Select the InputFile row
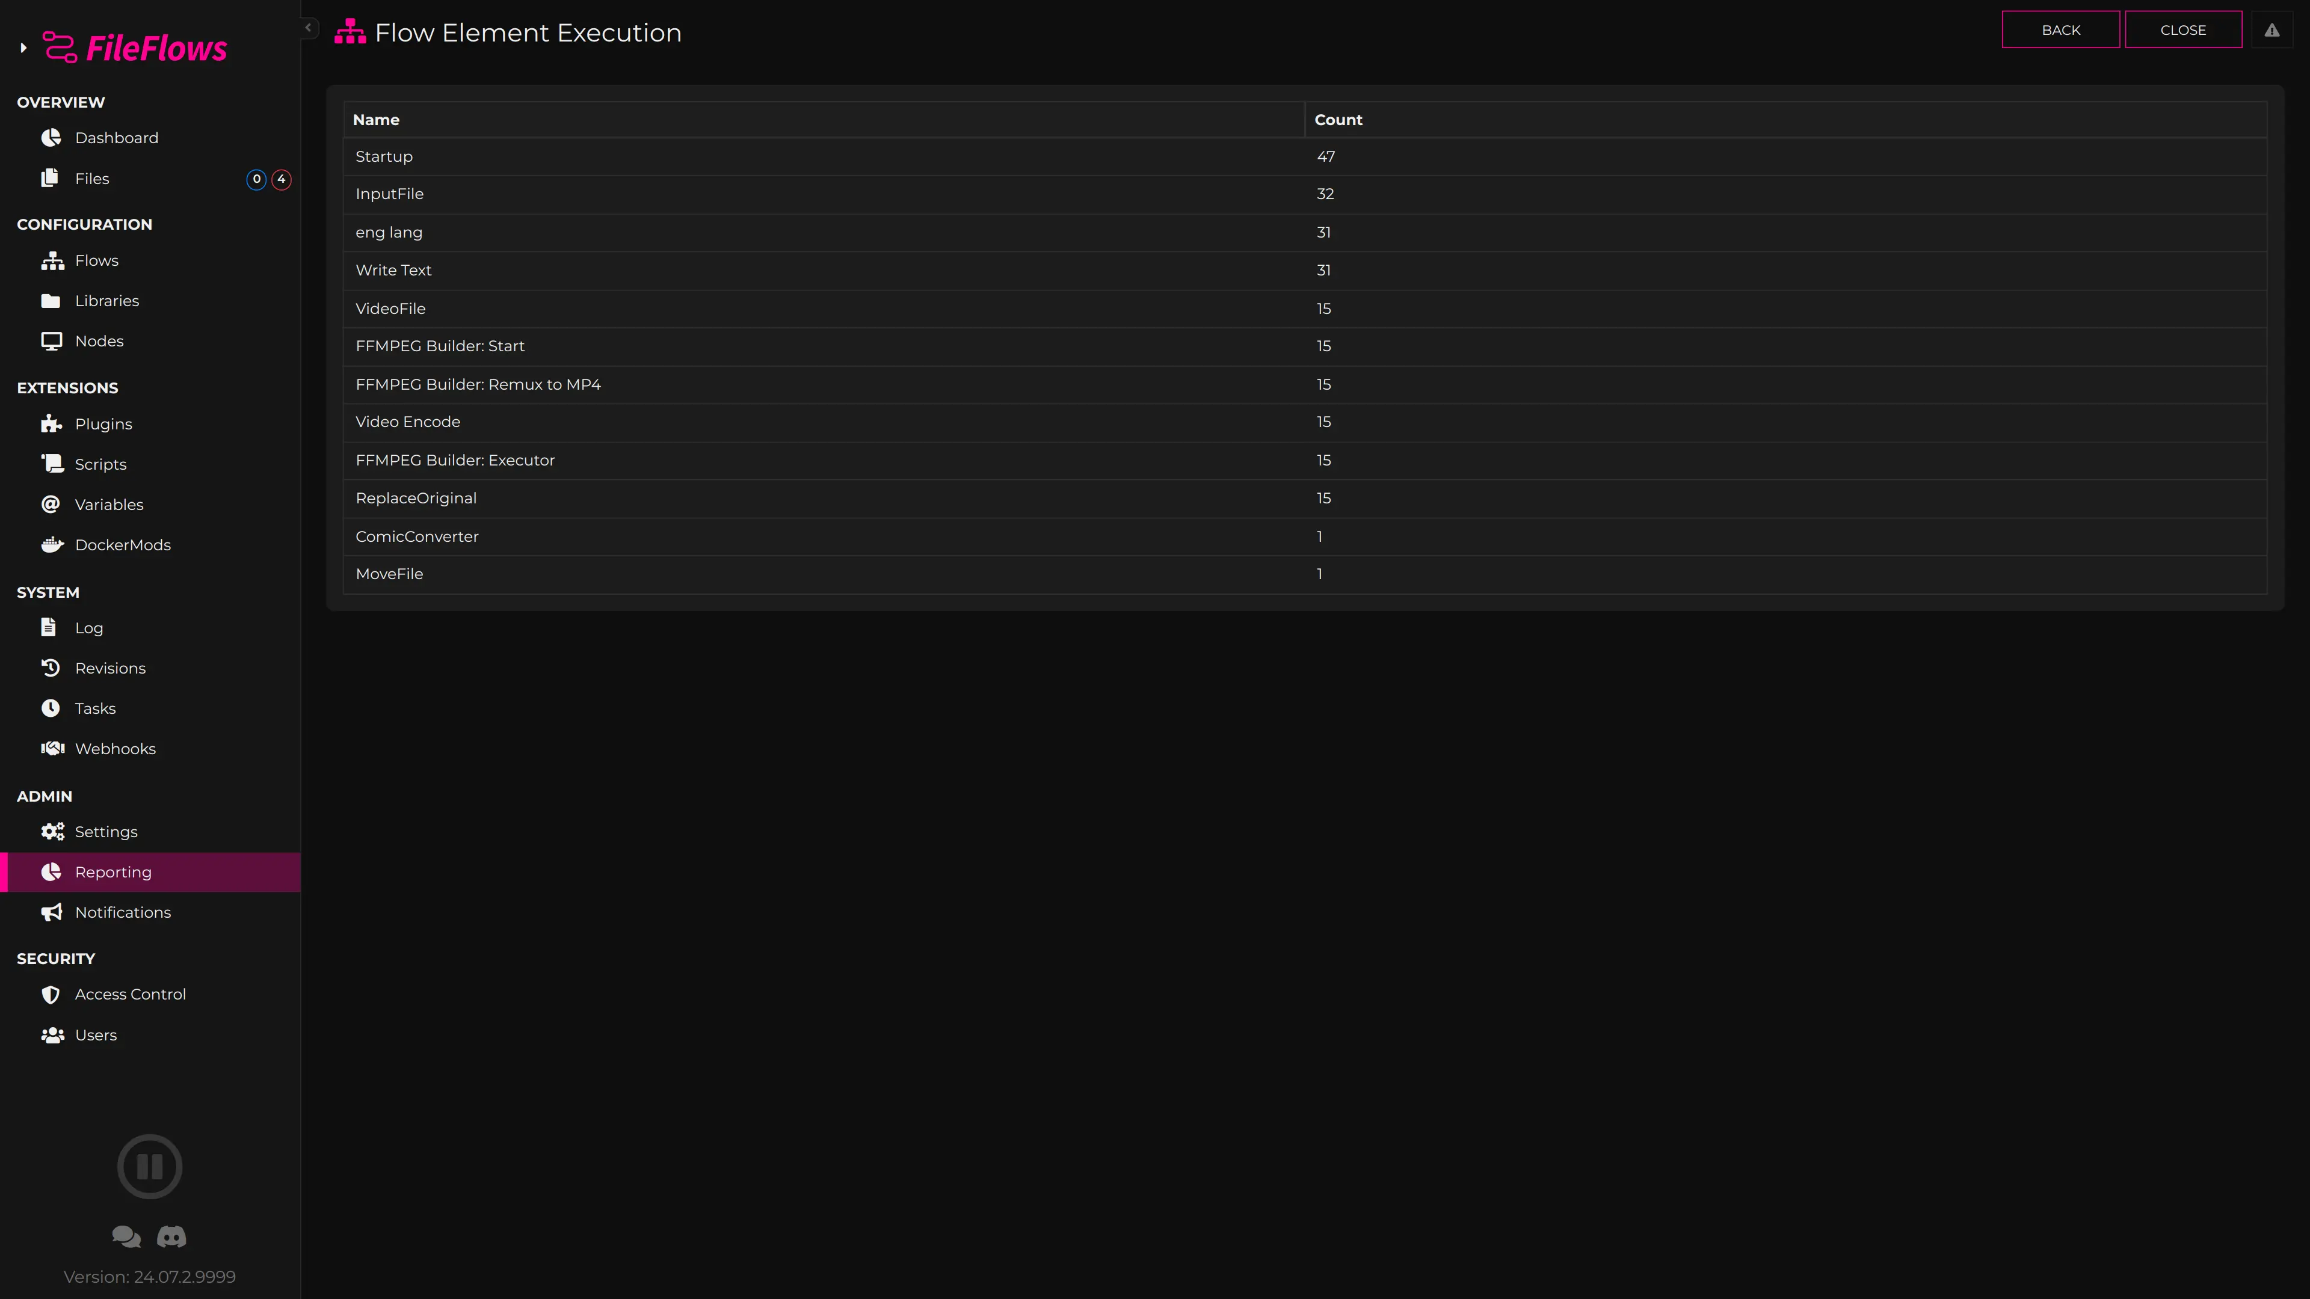This screenshot has width=2310, height=1299. point(1305,194)
